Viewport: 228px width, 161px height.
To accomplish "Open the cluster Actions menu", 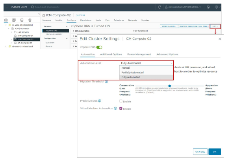I will 80,15.
